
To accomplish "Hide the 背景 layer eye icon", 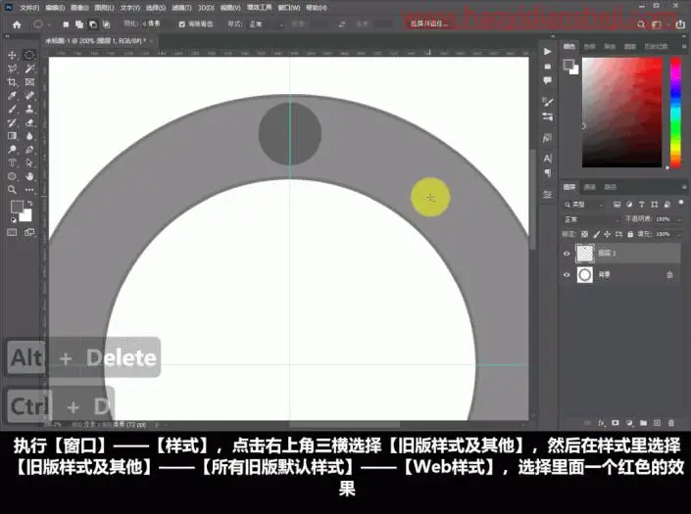I will point(567,274).
